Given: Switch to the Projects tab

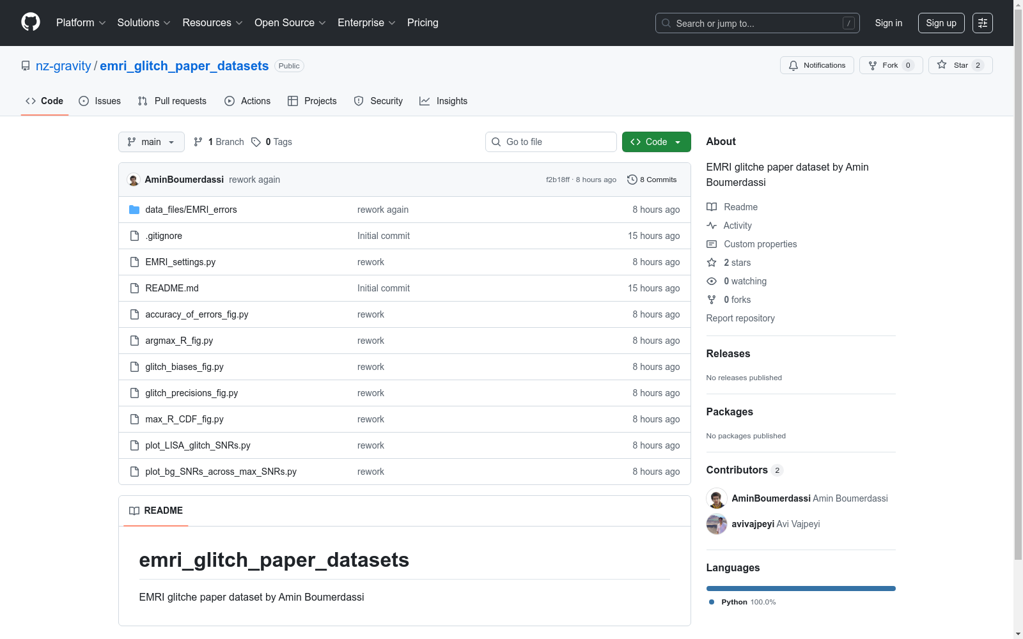Looking at the screenshot, I should pyautogui.click(x=312, y=101).
